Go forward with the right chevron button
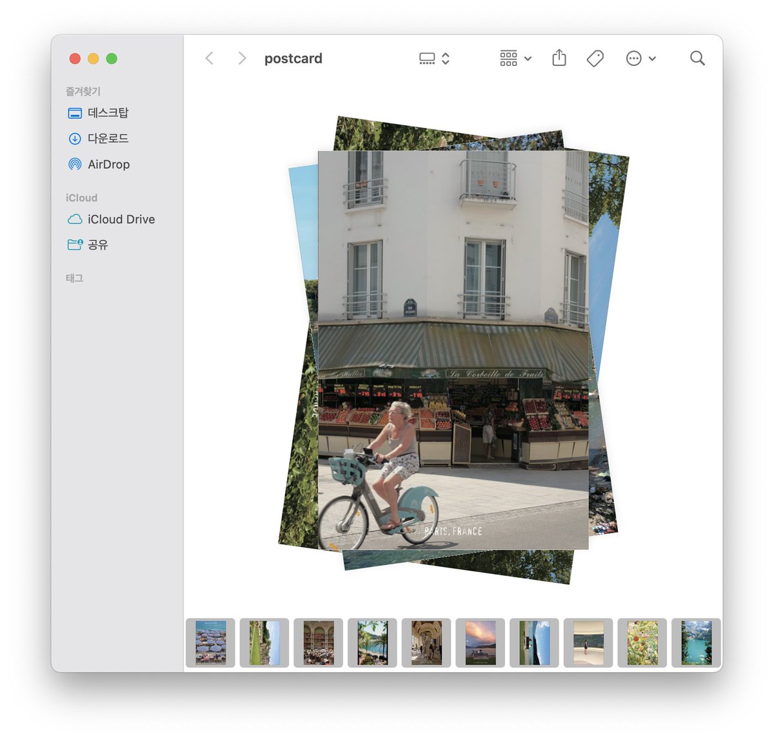This screenshot has height=740, width=774. point(243,58)
